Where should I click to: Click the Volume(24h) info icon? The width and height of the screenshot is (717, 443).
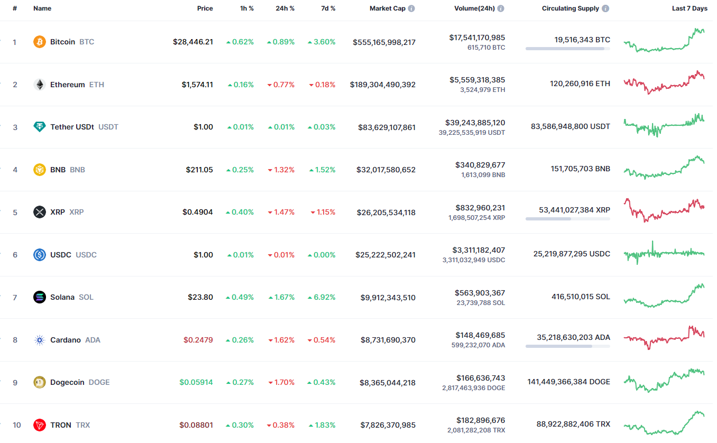(x=501, y=8)
